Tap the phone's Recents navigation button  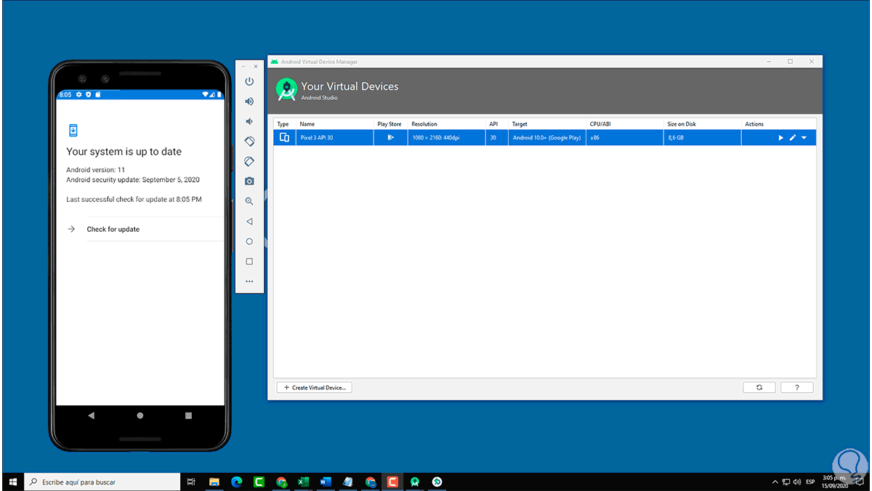click(x=188, y=415)
